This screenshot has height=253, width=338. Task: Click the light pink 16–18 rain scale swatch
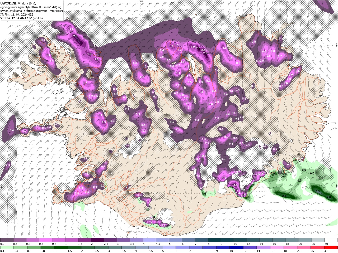(x=277, y=247)
